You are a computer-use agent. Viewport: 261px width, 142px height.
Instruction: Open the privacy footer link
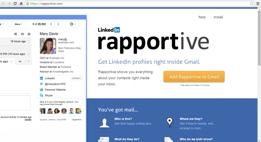coord(52,120)
